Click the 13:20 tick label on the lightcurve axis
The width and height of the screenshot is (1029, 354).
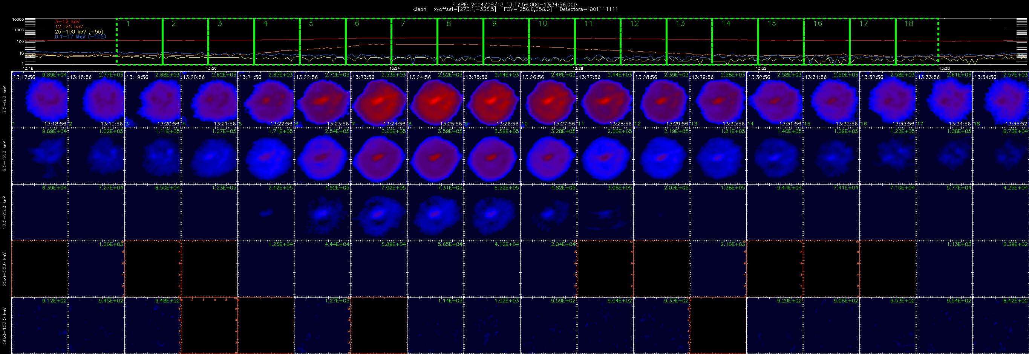coord(211,69)
